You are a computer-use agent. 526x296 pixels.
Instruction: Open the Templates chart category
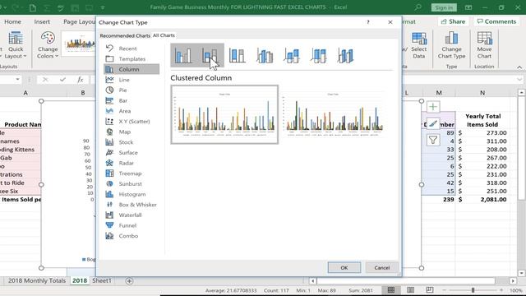click(x=131, y=58)
